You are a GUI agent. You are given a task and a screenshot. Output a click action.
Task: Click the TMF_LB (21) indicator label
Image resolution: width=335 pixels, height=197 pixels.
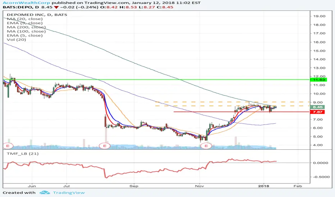(23, 154)
